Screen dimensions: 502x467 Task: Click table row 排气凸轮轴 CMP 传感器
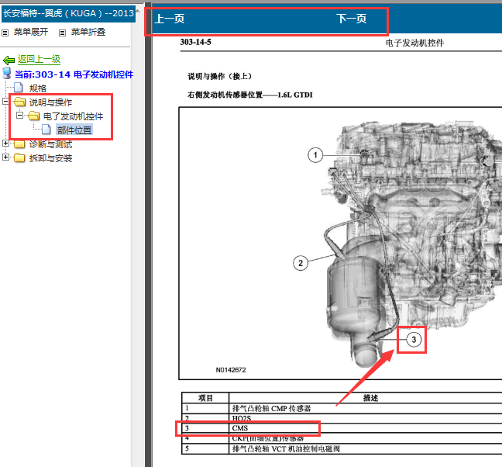pyautogui.click(x=342, y=408)
